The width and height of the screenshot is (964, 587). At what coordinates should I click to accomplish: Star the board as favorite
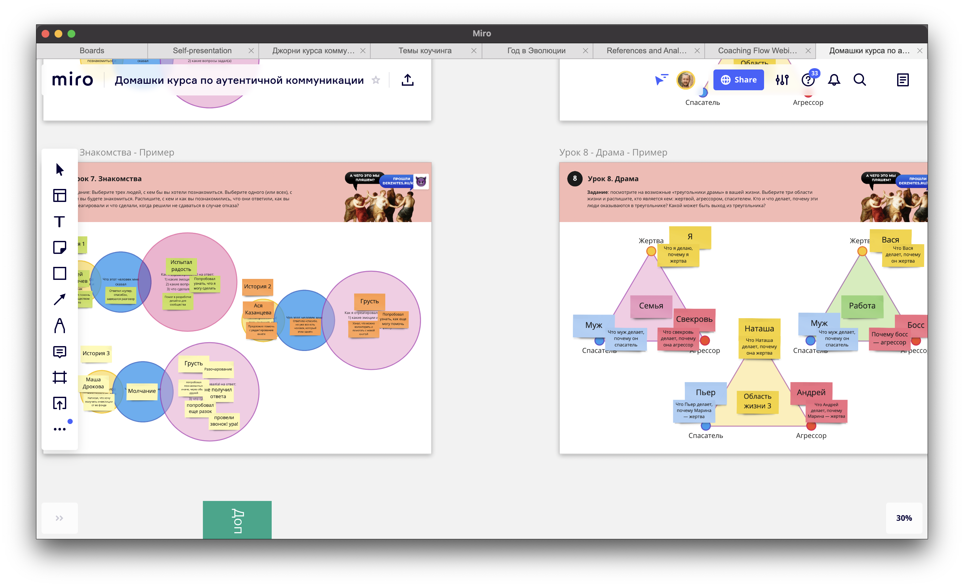376,80
